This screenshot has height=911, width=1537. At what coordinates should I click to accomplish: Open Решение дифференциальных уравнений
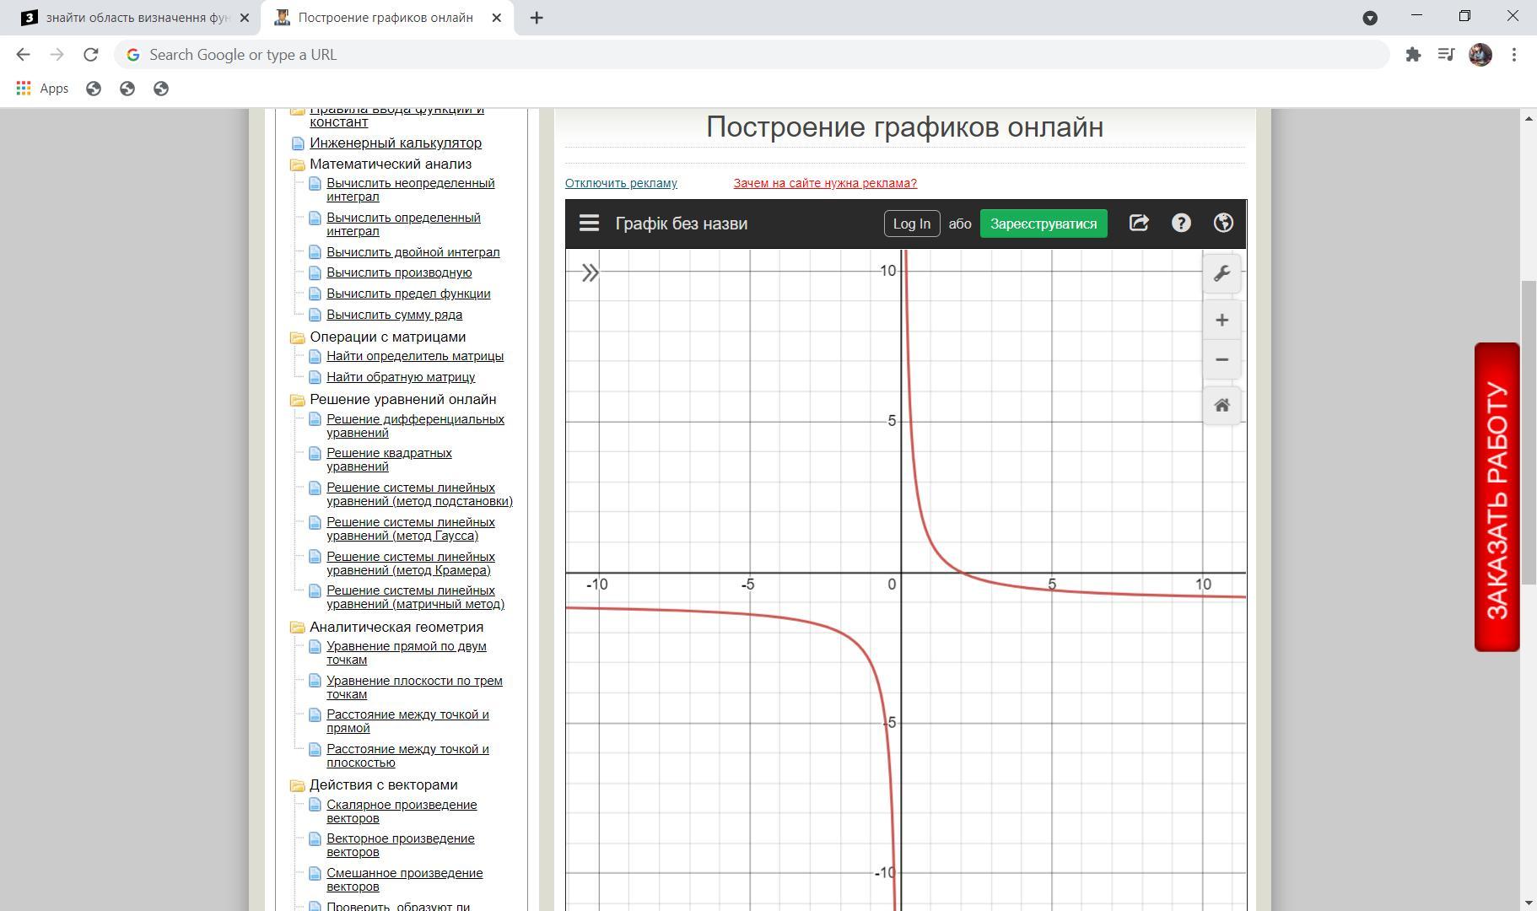point(415,426)
